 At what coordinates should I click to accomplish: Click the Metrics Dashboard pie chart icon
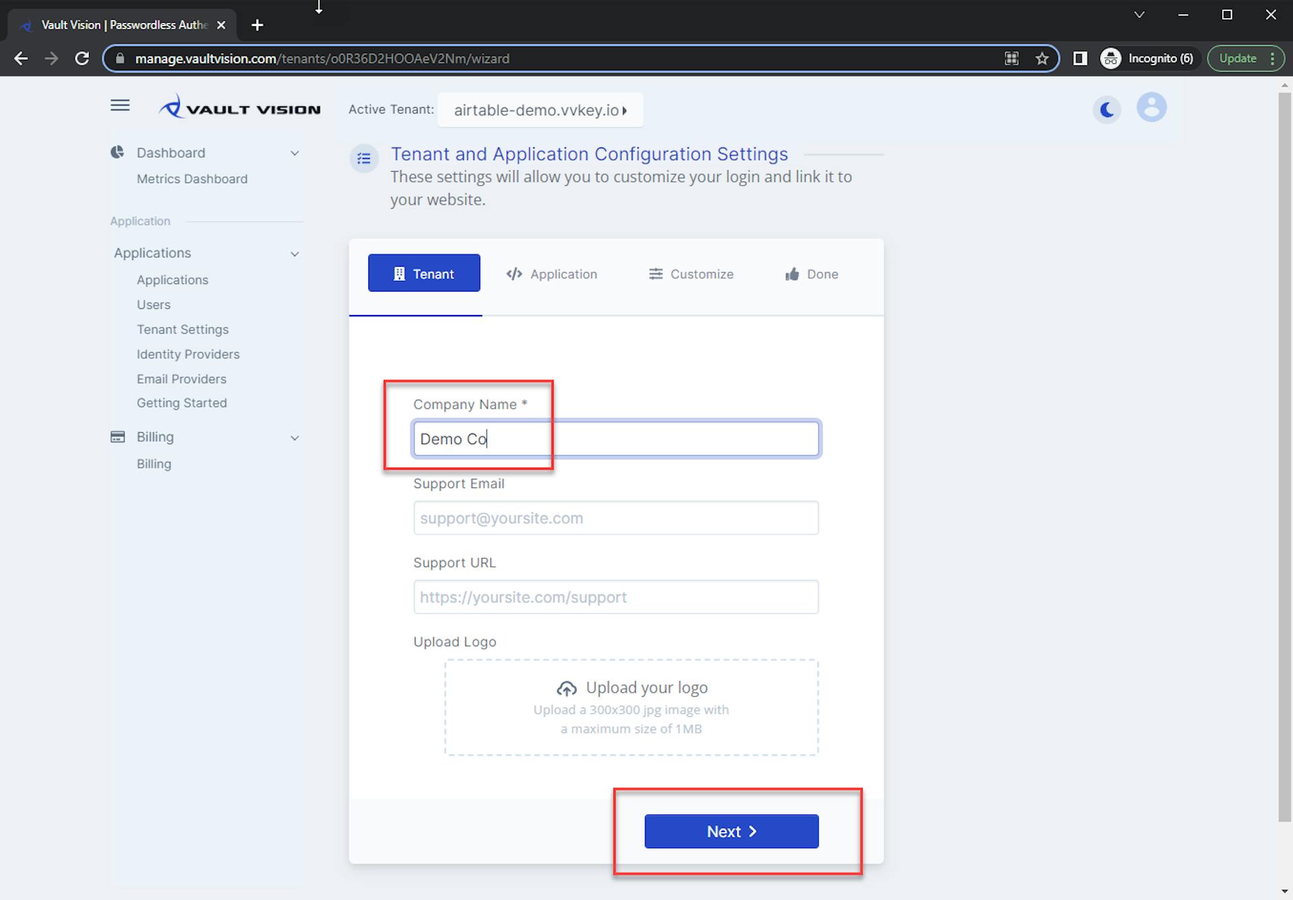click(117, 151)
